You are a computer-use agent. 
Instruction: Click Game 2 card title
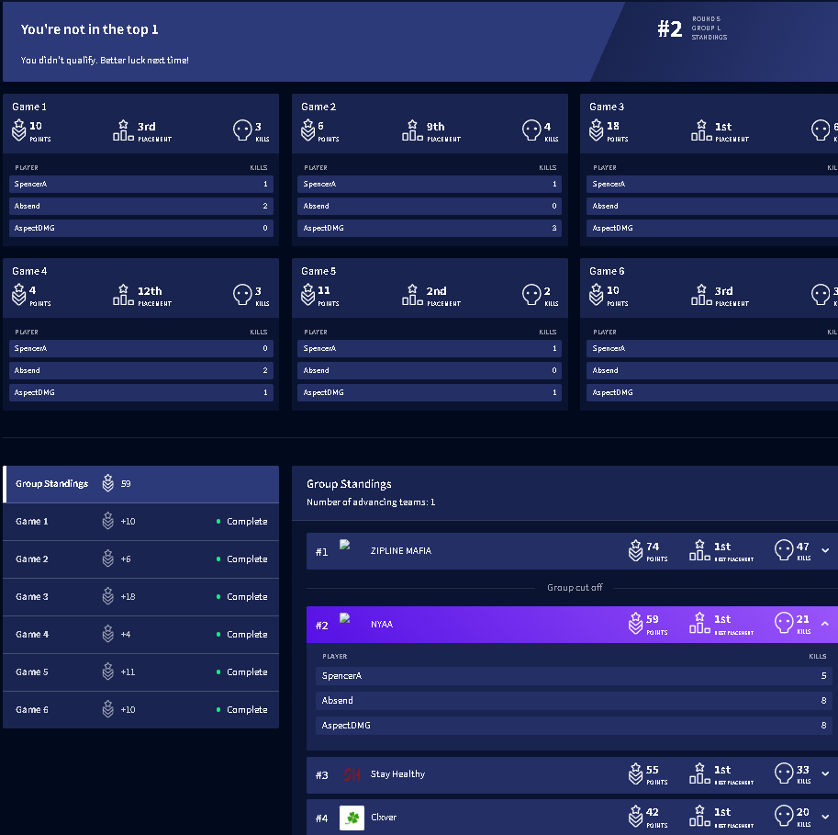[318, 107]
